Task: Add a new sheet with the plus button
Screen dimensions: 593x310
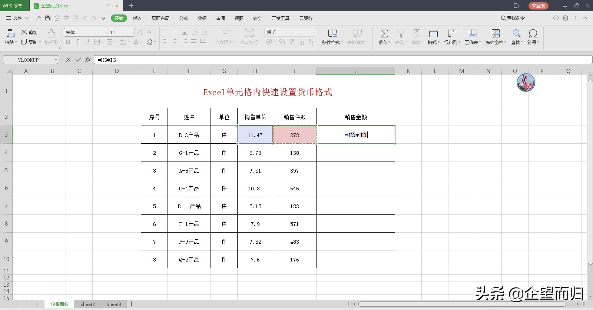Action: tap(131, 304)
